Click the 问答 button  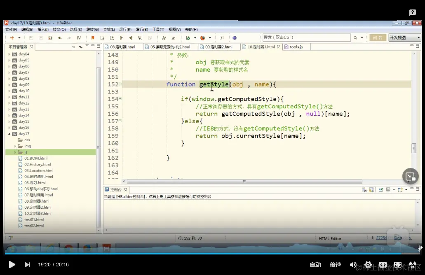(x=377, y=37)
